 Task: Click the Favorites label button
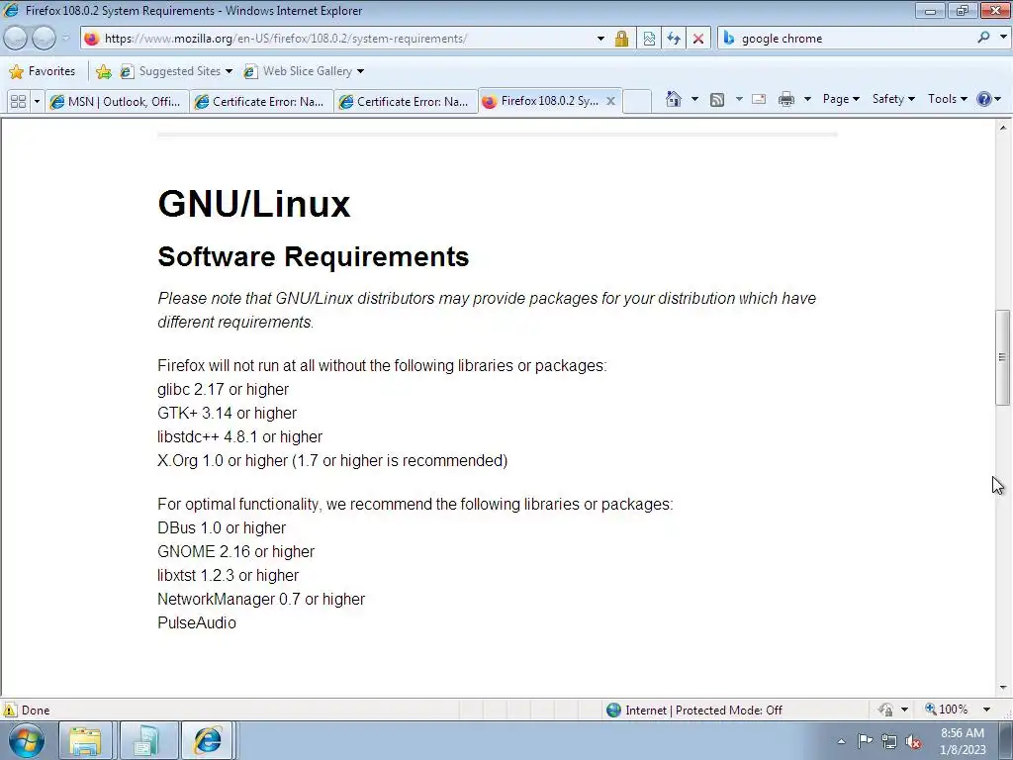[43, 71]
